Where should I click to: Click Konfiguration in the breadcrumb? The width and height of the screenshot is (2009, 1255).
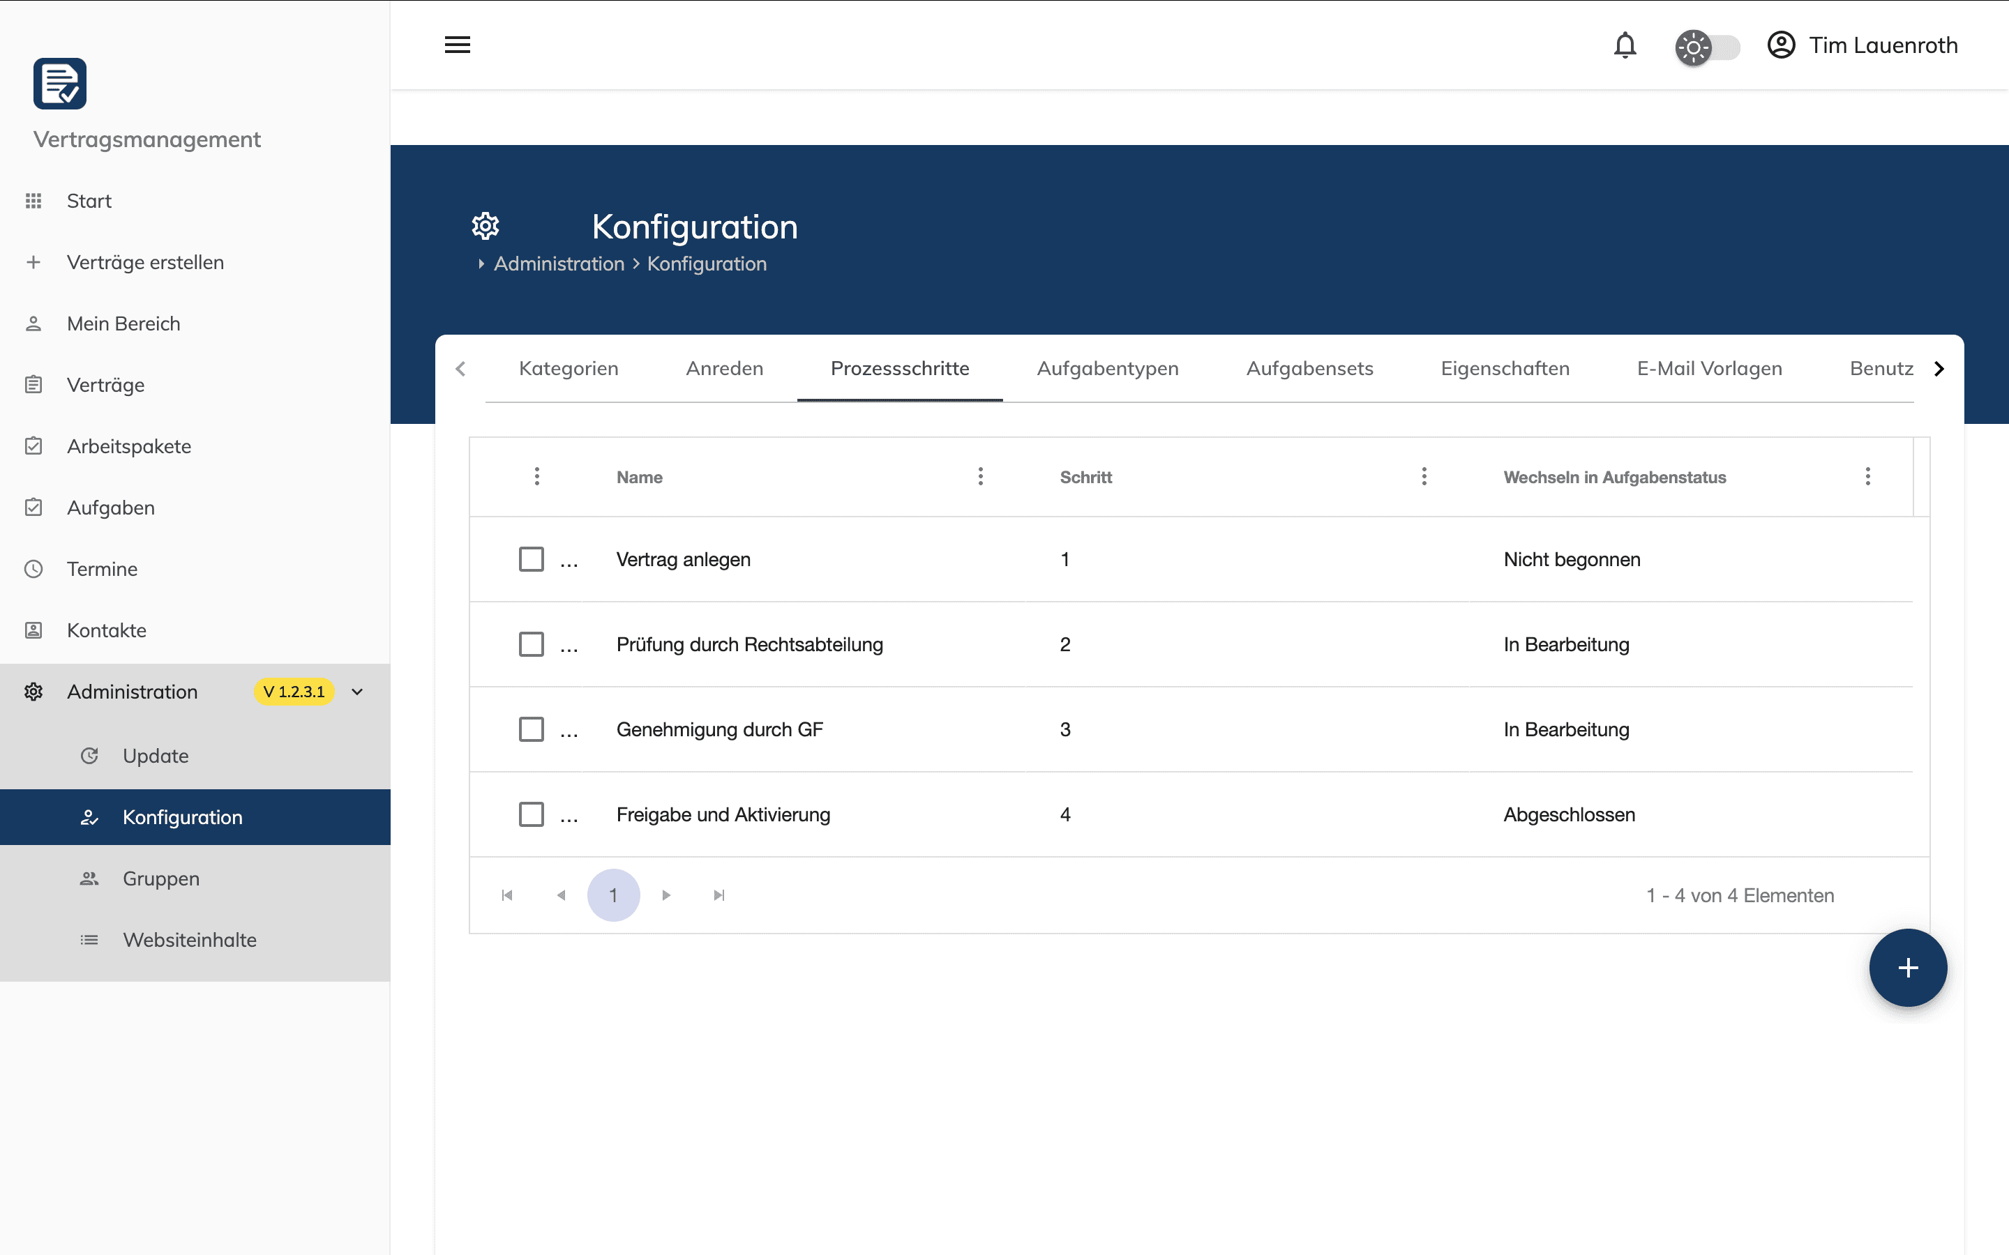pos(707,264)
